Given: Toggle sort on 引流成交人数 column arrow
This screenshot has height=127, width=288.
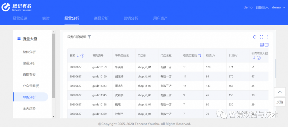Looking at the screenshot, I should pyautogui.click(x=254, y=58).
